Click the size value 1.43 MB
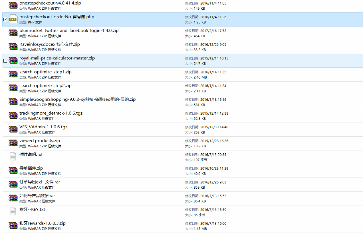Screen dimensions: 363x235 click(200, 229)
